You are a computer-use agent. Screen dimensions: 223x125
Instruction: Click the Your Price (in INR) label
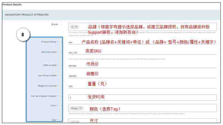(47, 76)
